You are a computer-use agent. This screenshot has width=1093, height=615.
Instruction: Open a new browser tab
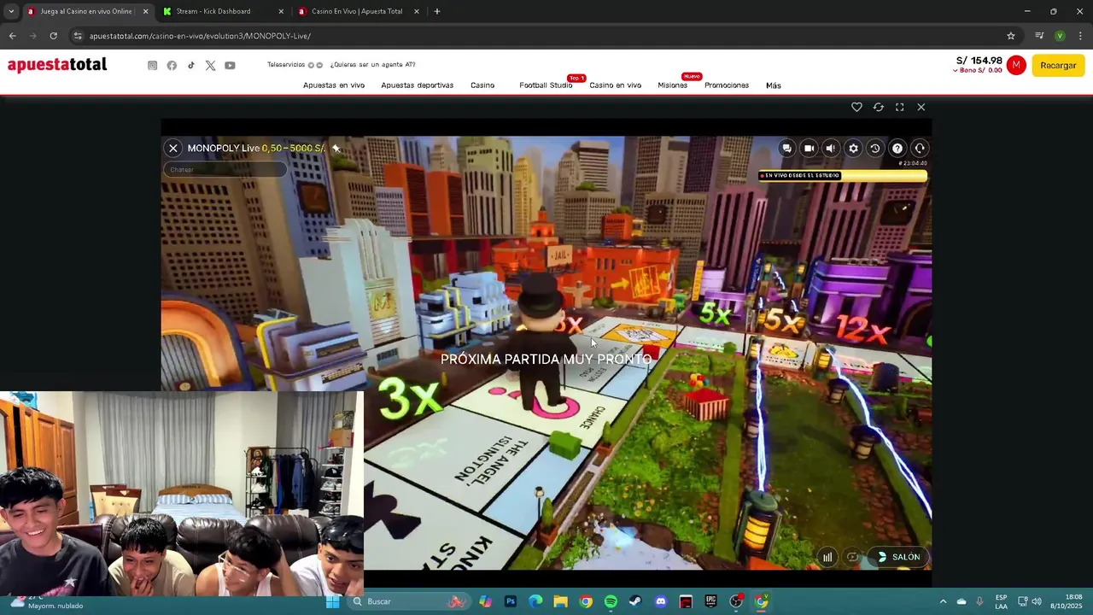[437, 11]
